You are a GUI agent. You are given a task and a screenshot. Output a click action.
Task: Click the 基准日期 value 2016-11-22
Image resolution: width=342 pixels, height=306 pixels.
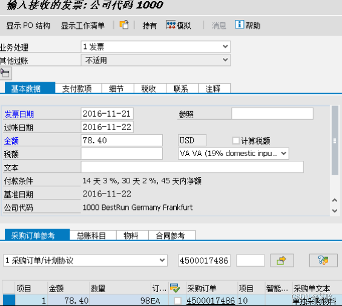(x=107, y=194)
